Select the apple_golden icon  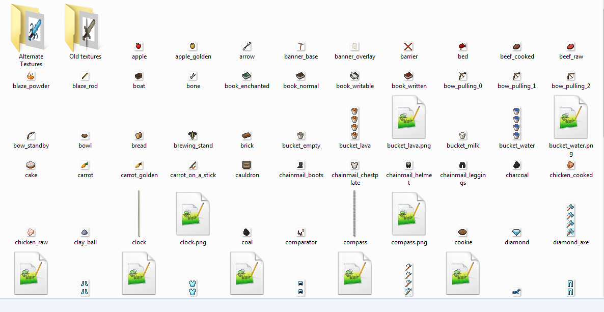tap(193, 46)
